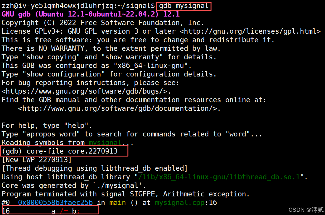
Task: Click the source line 'a /= b;'
Action: click(65, 211)
